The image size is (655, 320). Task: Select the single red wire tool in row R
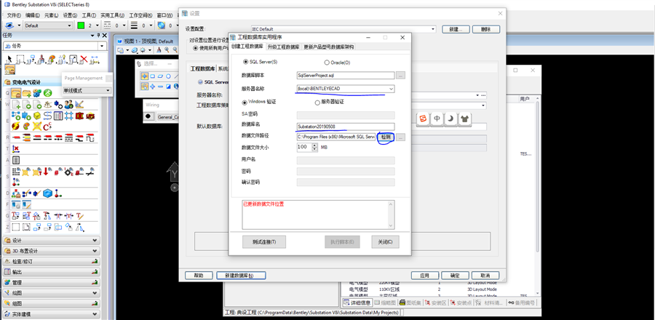[x=16, y=137]
